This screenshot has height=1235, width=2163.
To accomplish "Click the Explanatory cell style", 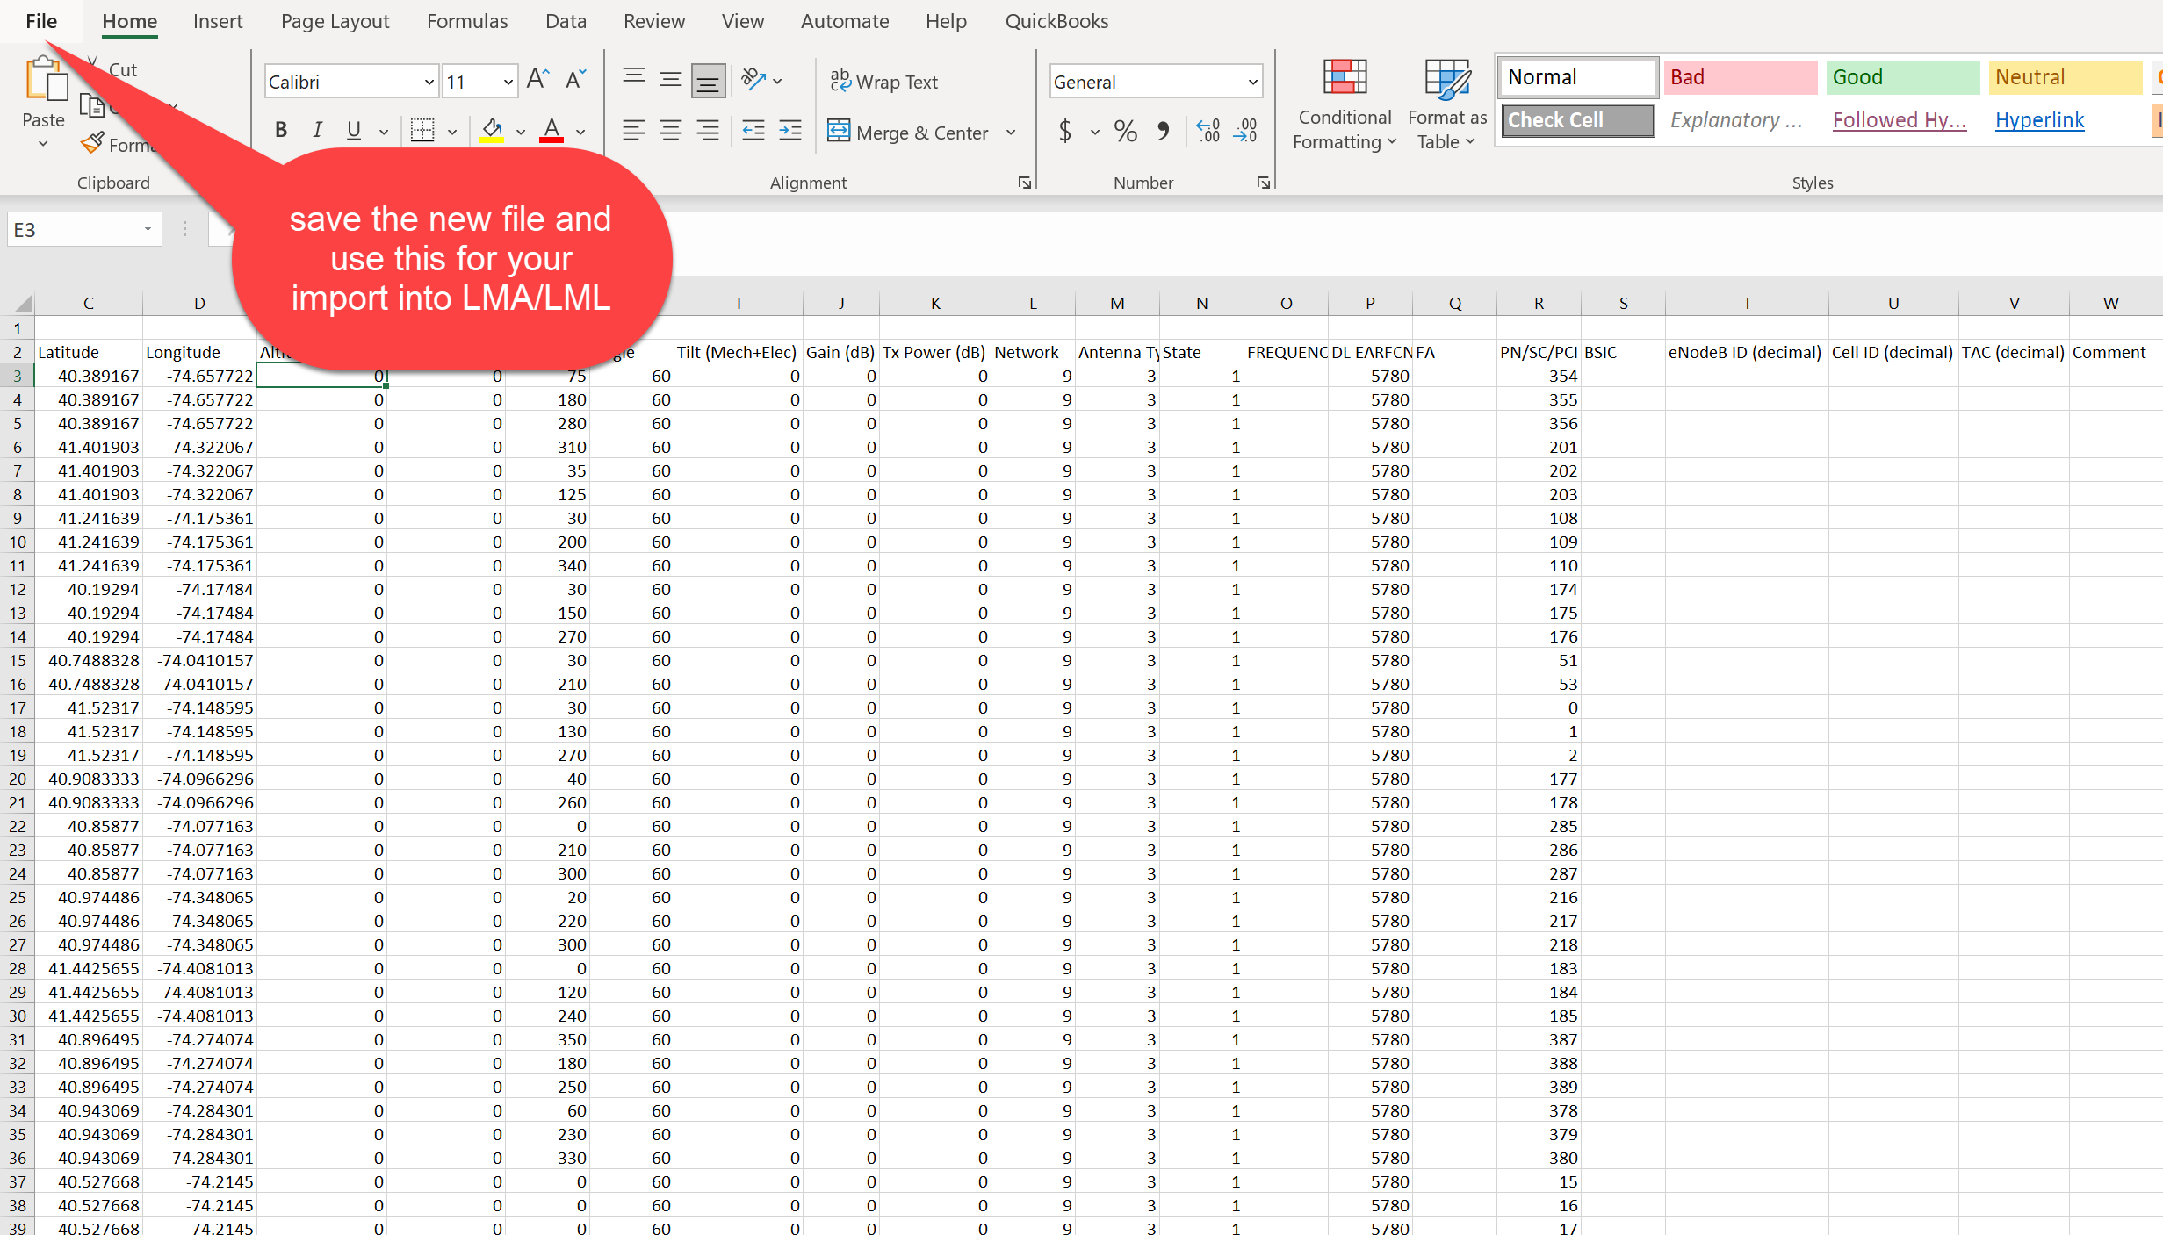I will [1737, 120].
